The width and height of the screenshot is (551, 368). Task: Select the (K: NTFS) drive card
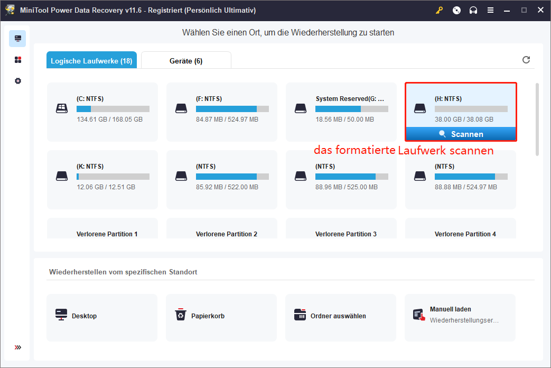point(102,179)
